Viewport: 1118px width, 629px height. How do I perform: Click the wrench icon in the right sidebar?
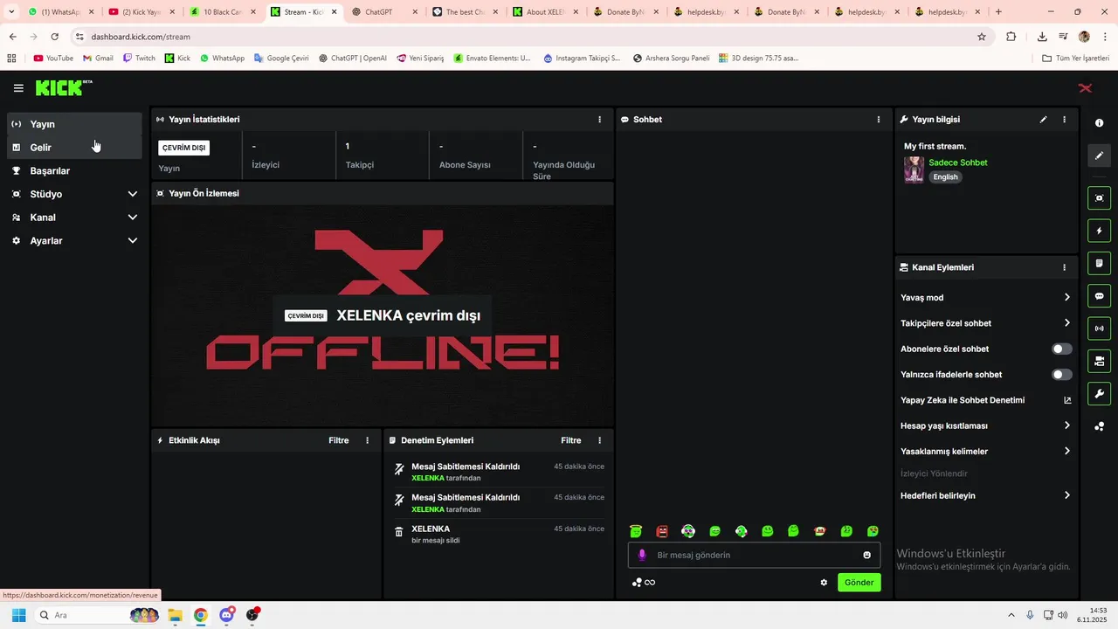1099,393
